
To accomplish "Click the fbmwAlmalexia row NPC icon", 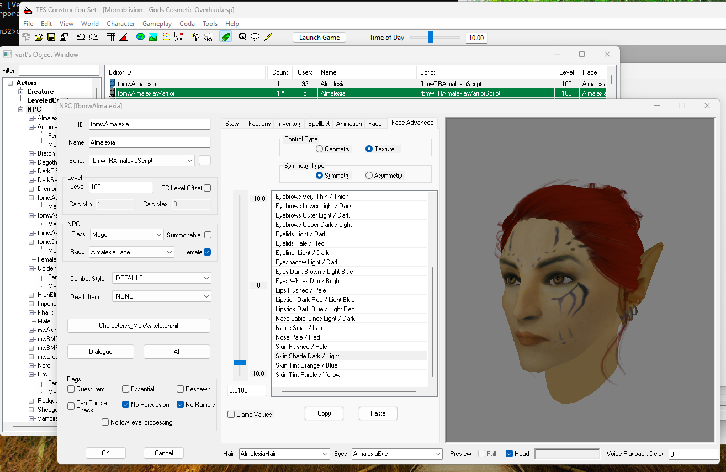I will point(113,84).
